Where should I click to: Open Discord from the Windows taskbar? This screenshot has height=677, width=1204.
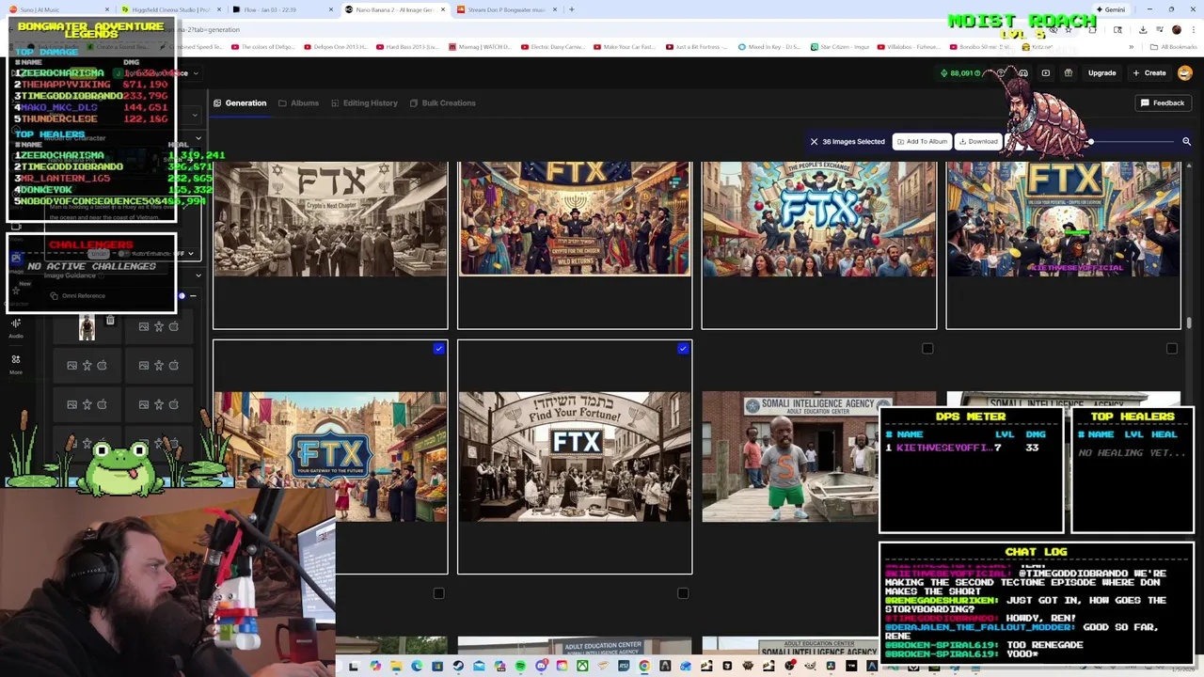(541, 667)
